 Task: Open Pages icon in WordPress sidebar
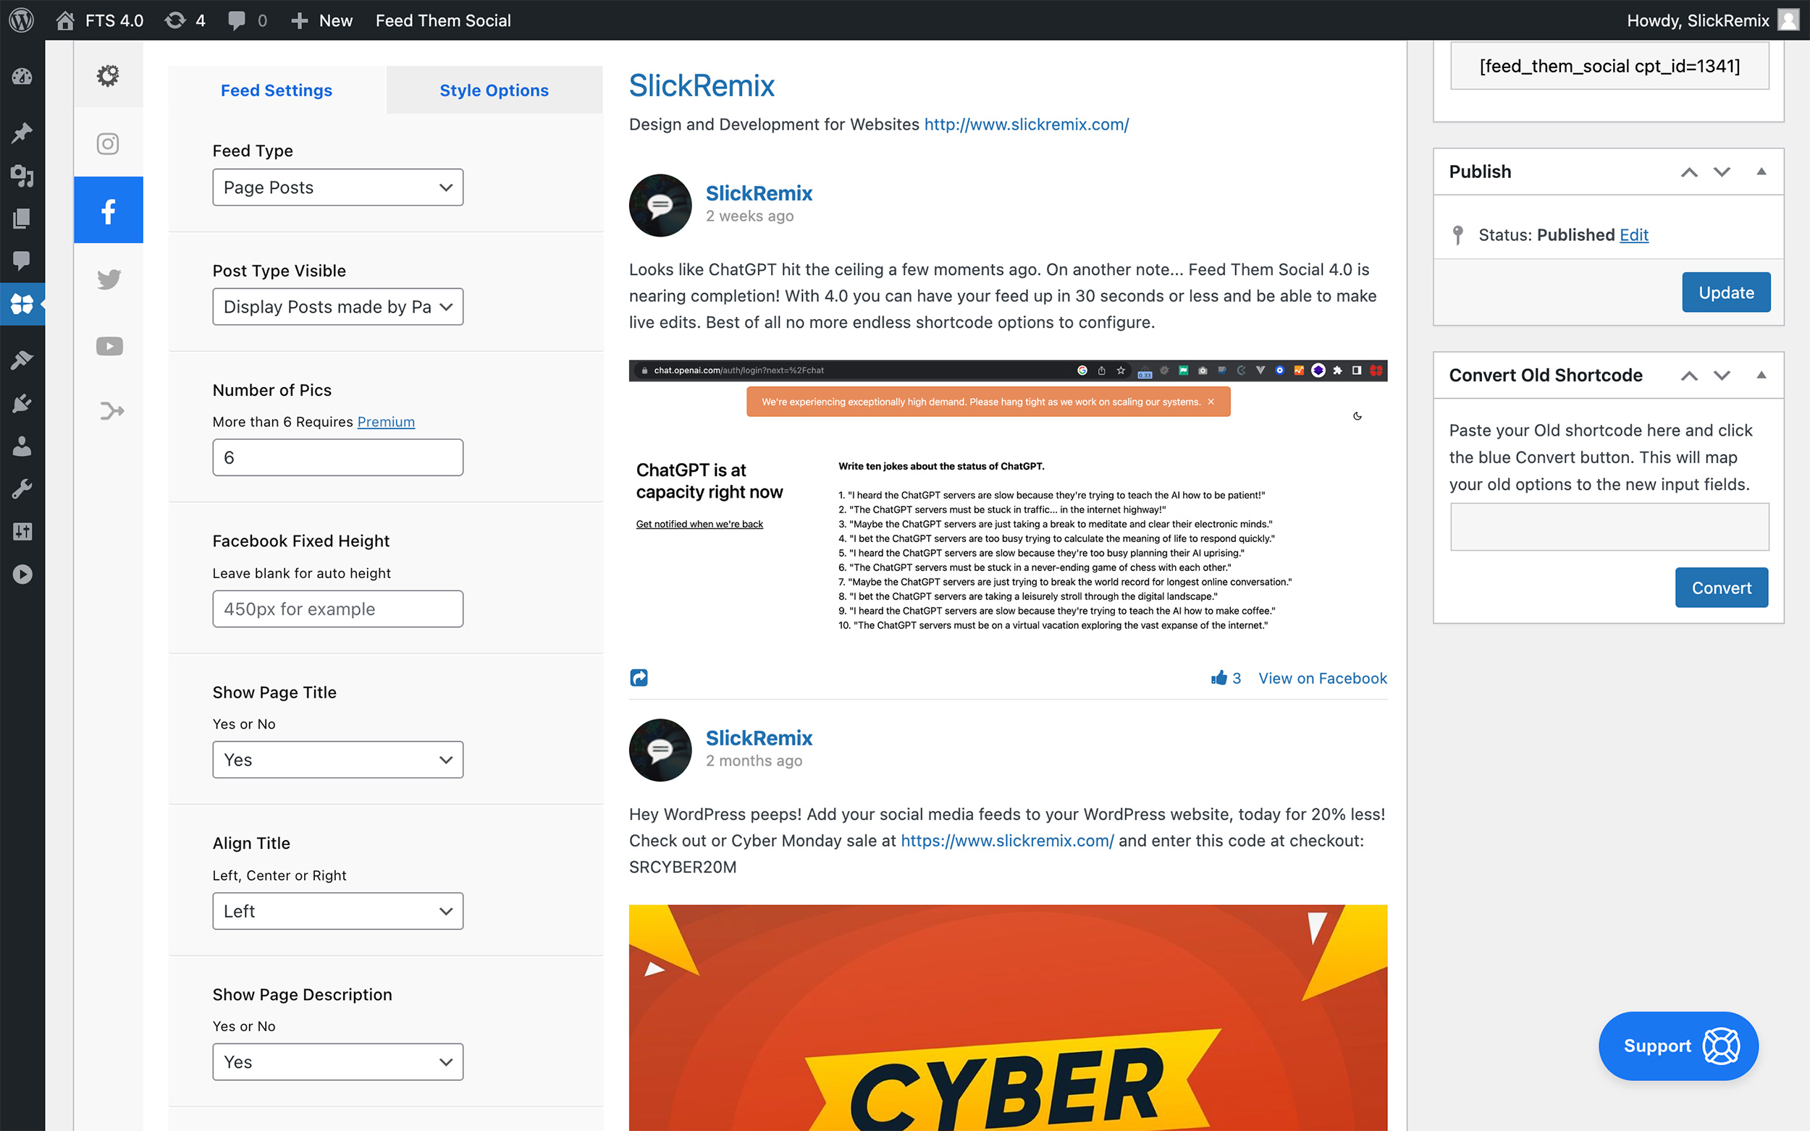click(x=22, y=219)
